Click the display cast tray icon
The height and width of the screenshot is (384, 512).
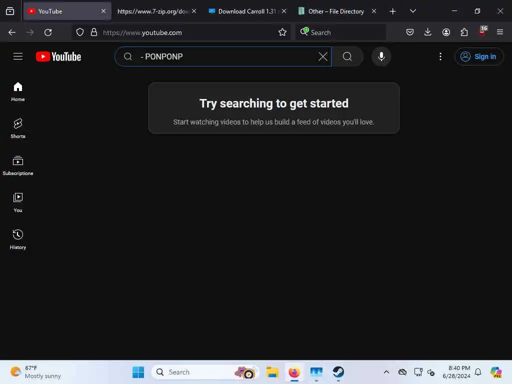tap(418, 372)
